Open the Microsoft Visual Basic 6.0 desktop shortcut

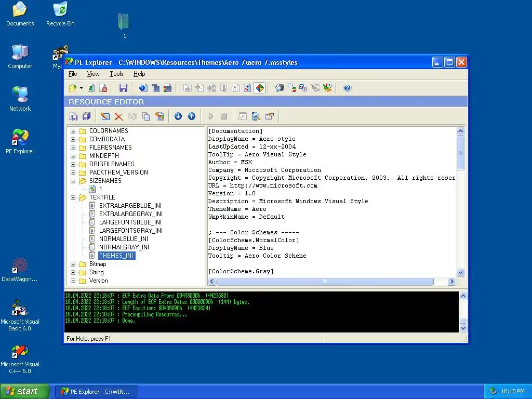click(20, 315)
